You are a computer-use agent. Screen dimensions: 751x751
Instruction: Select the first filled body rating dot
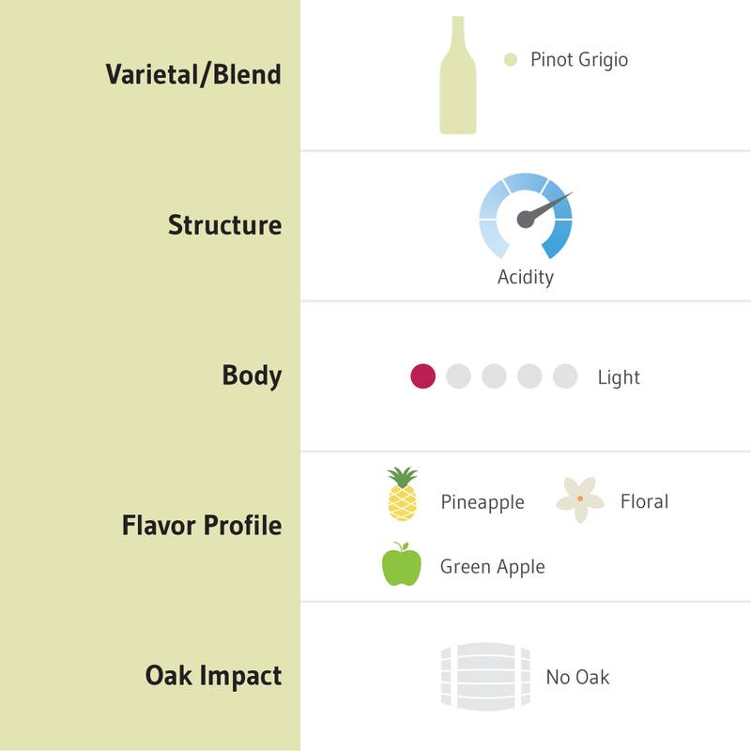tap(422, 376)
